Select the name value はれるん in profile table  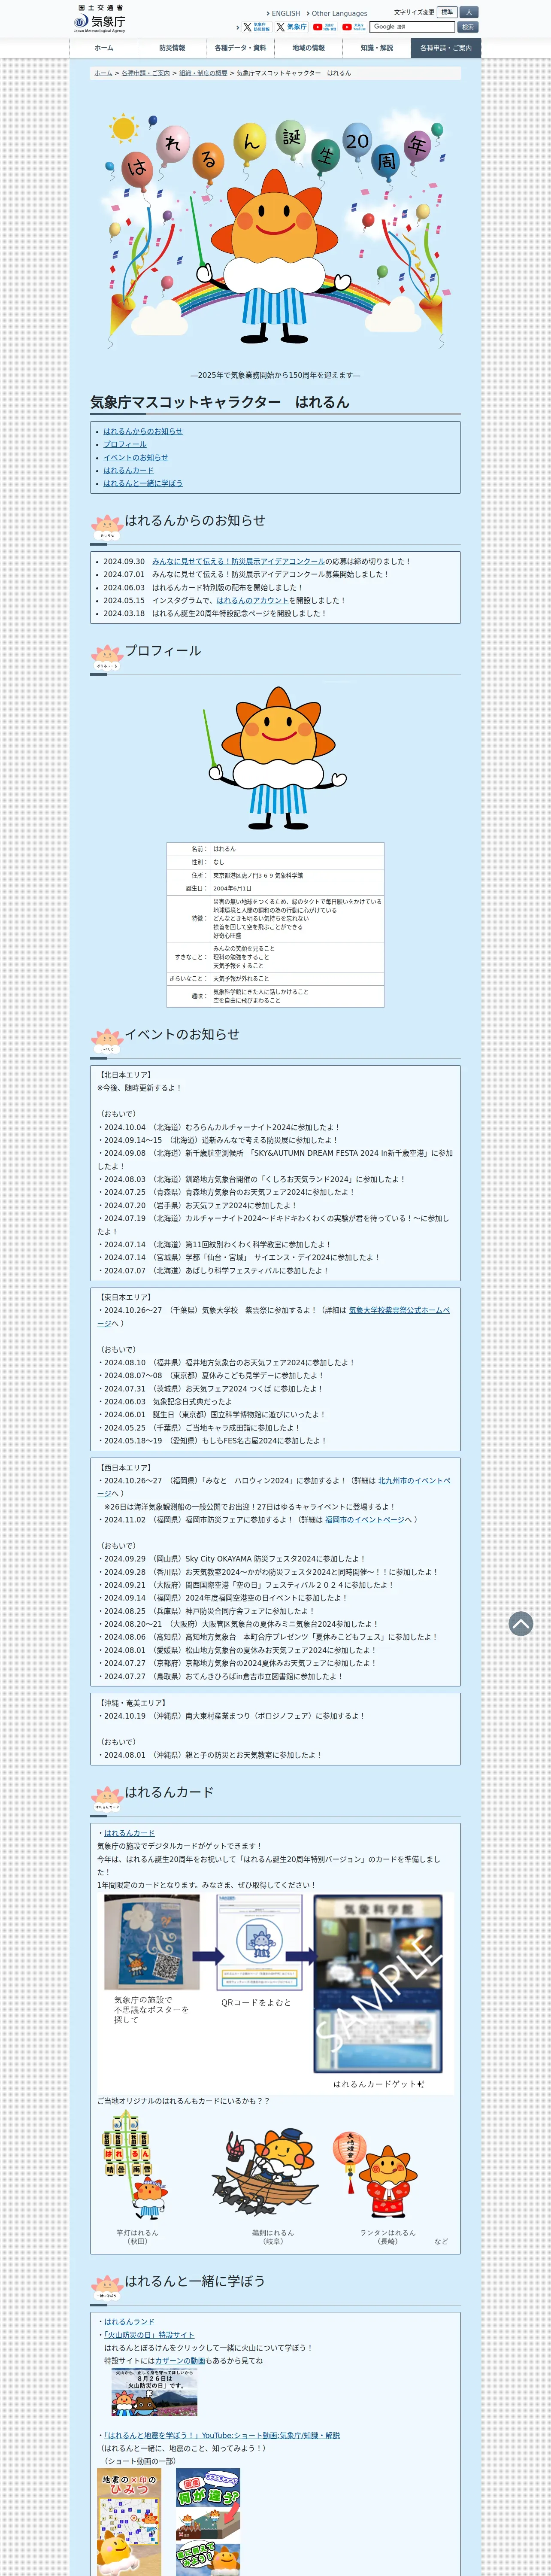tap(223, 849)
